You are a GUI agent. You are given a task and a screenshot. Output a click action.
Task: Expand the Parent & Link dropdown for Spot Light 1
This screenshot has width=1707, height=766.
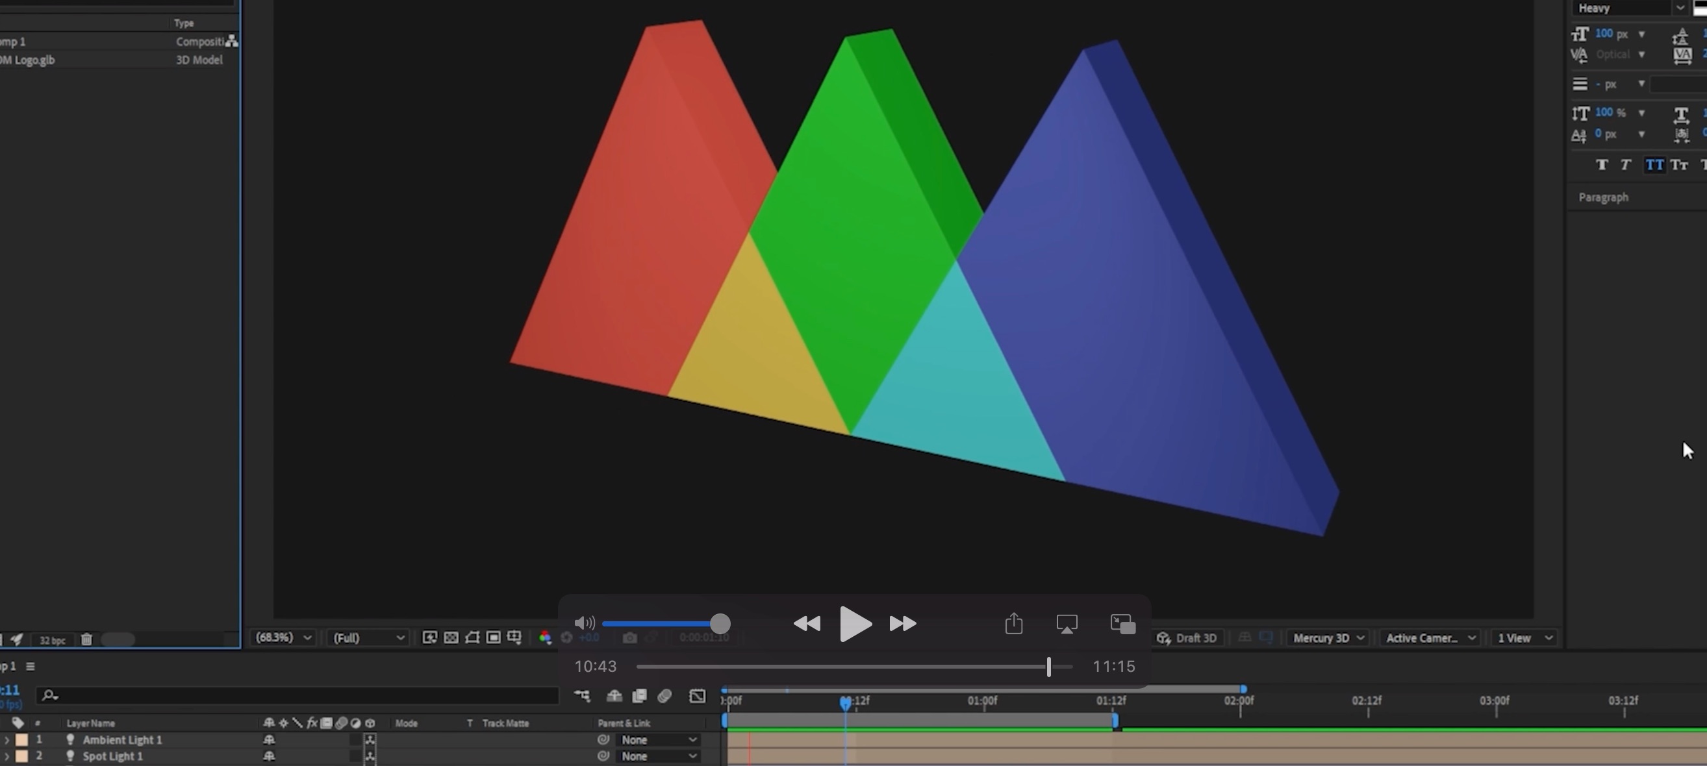658,756
